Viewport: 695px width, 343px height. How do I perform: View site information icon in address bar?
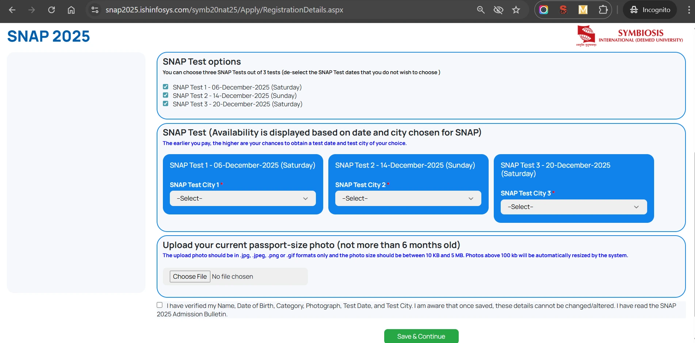coord(95,10)
